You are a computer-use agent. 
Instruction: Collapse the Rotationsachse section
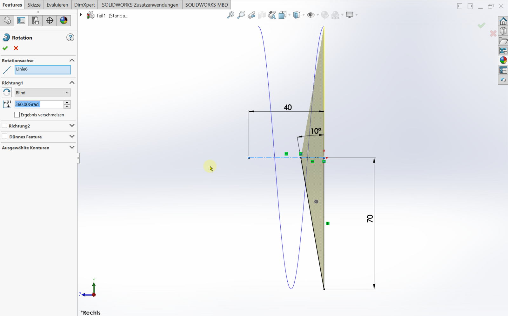click(x=72, y=60)
